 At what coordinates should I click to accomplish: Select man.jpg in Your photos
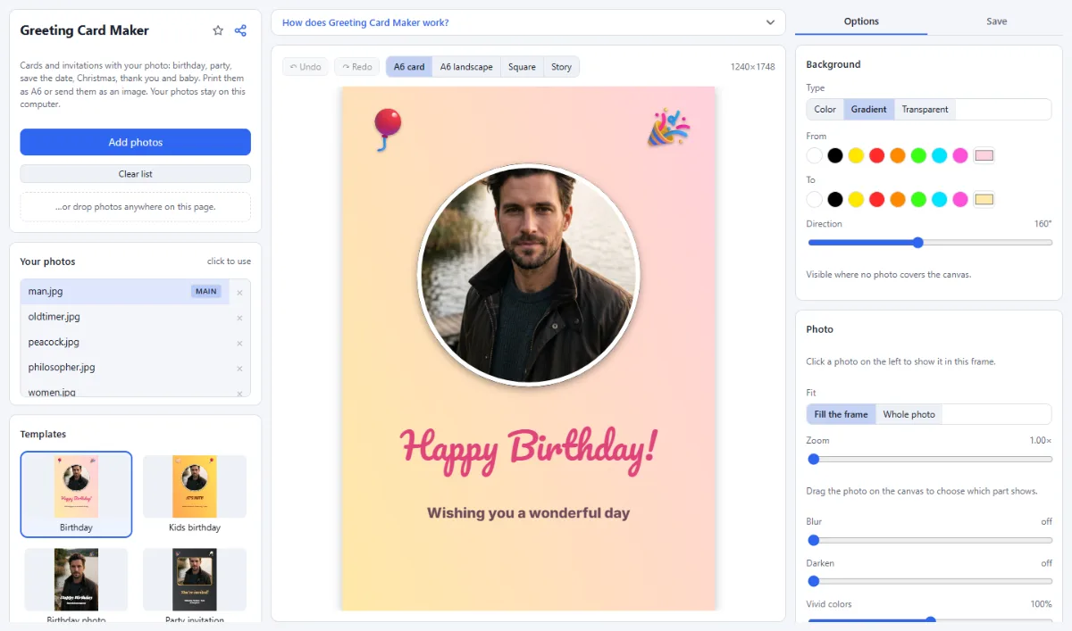click(x=125, y=292)
